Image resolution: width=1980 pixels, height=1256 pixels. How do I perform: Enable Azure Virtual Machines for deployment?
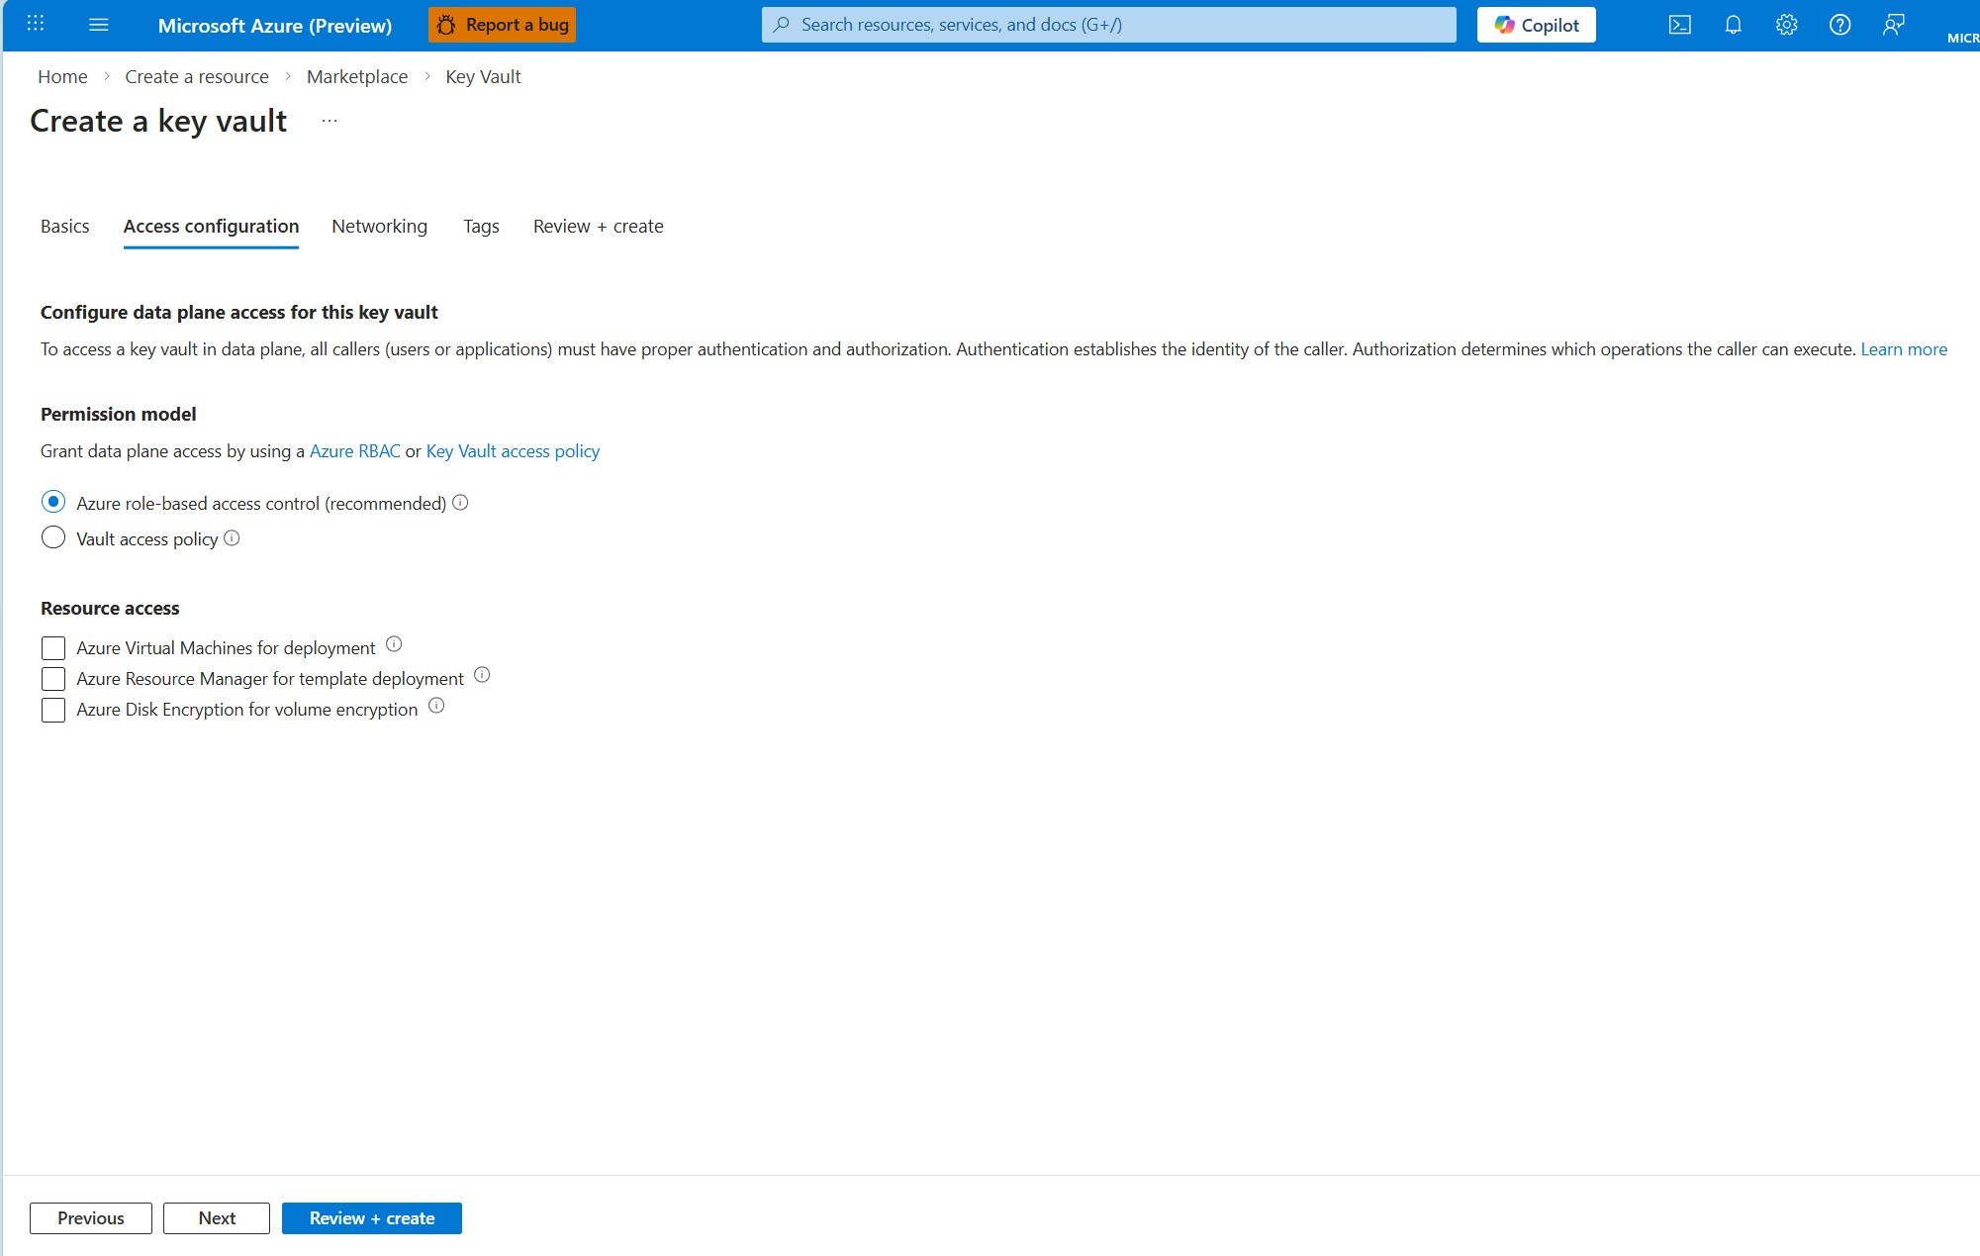coord(53,648)
